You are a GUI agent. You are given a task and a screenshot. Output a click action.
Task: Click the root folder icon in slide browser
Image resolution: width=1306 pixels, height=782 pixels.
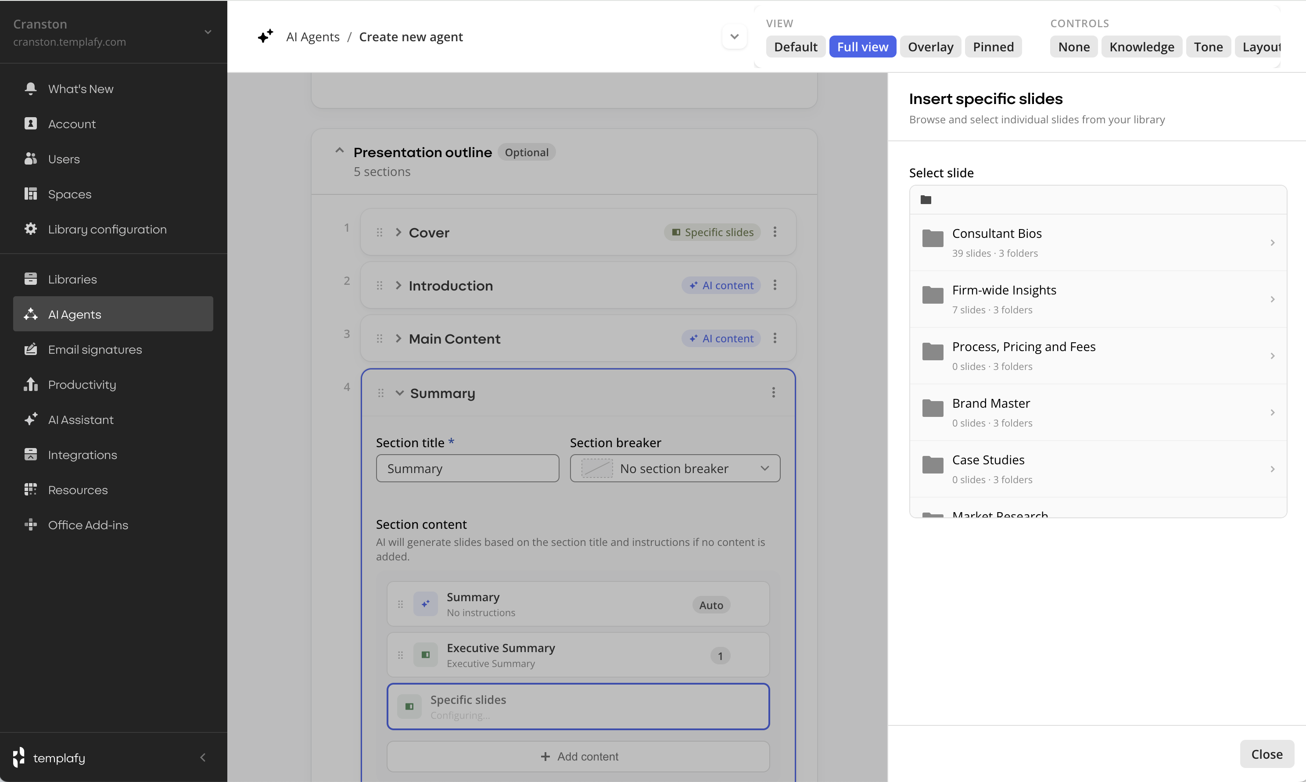pyautogui.click(x=926, y=200)
